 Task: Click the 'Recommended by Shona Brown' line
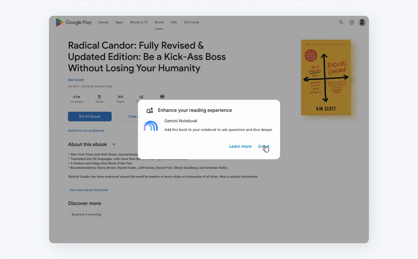tap(148, 168)
